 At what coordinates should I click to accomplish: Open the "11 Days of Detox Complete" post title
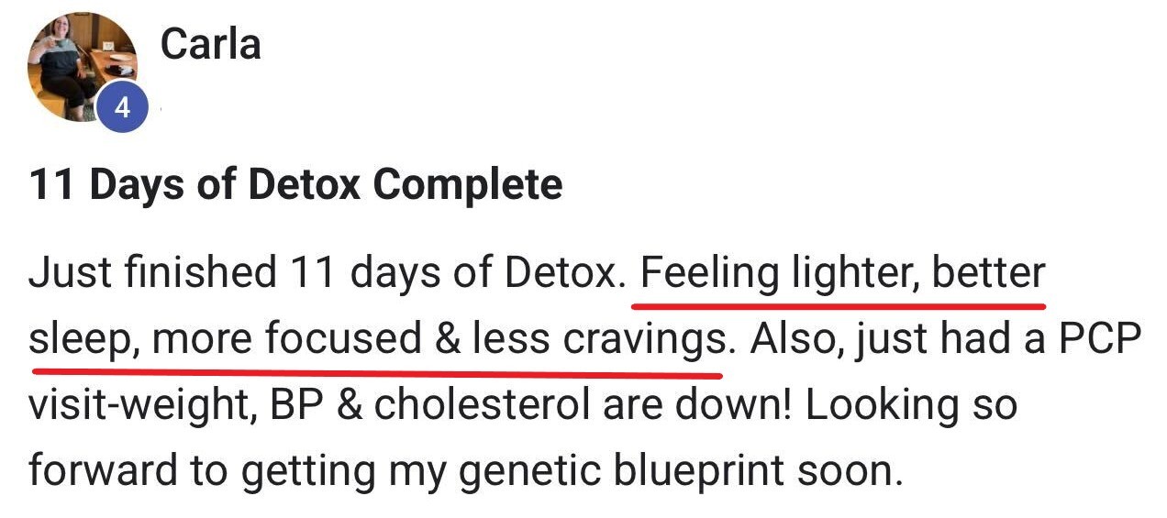tap(295, 184)
